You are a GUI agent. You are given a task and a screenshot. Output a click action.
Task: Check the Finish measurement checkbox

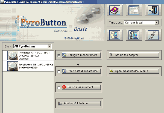click(x=59, y=88)
